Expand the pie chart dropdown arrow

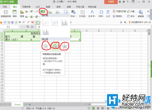pyautogui.click(x=39, y=17)
